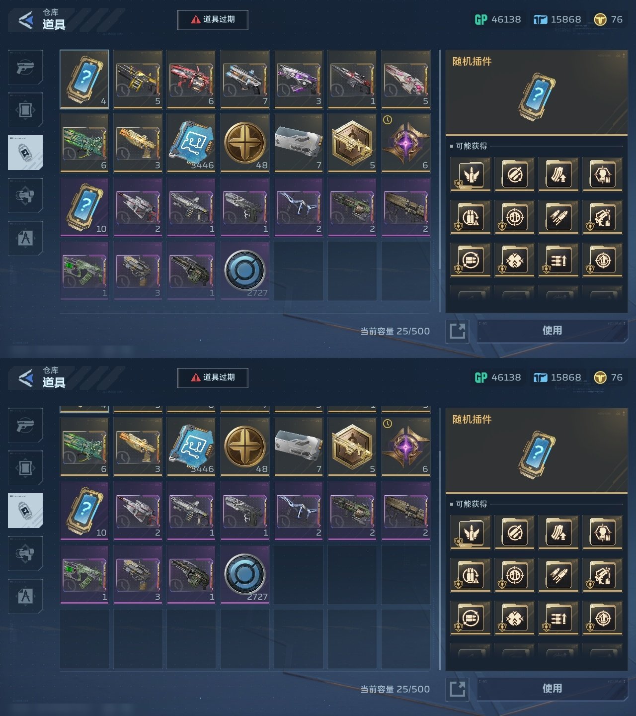Screen dimensions: 636x716
Task: Click the gold coin 76 currency in the lower header
Action: click(608, 377)
